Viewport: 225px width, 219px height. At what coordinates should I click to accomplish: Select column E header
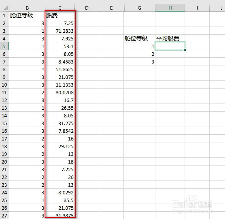(x=111, y=8)
